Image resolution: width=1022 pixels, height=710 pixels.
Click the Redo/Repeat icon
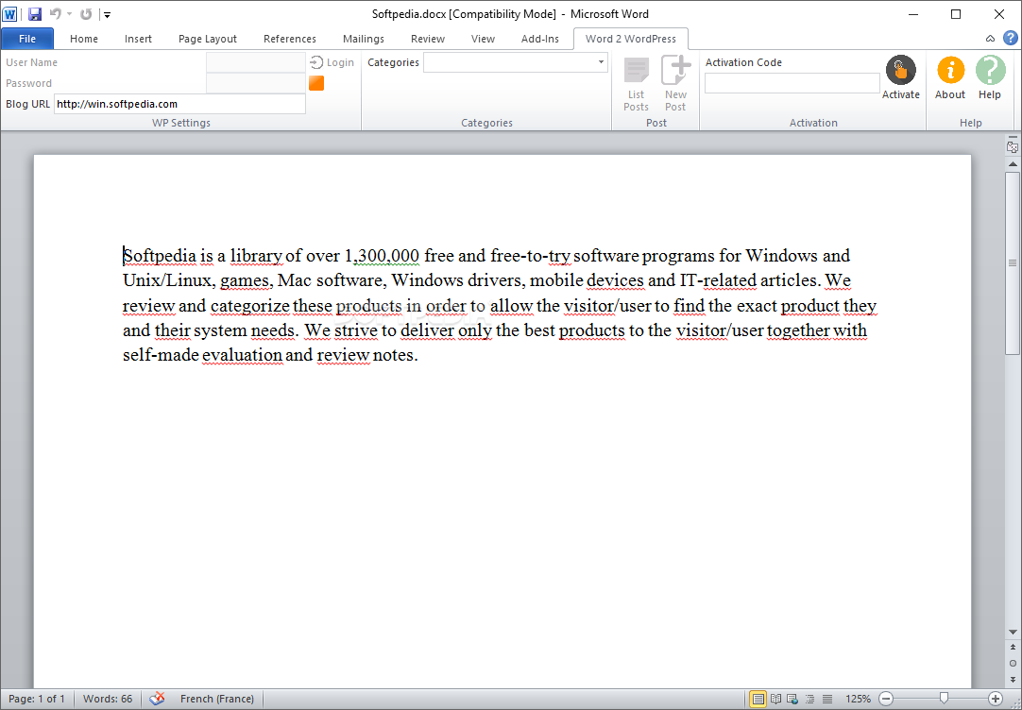(x=86, y=13)
